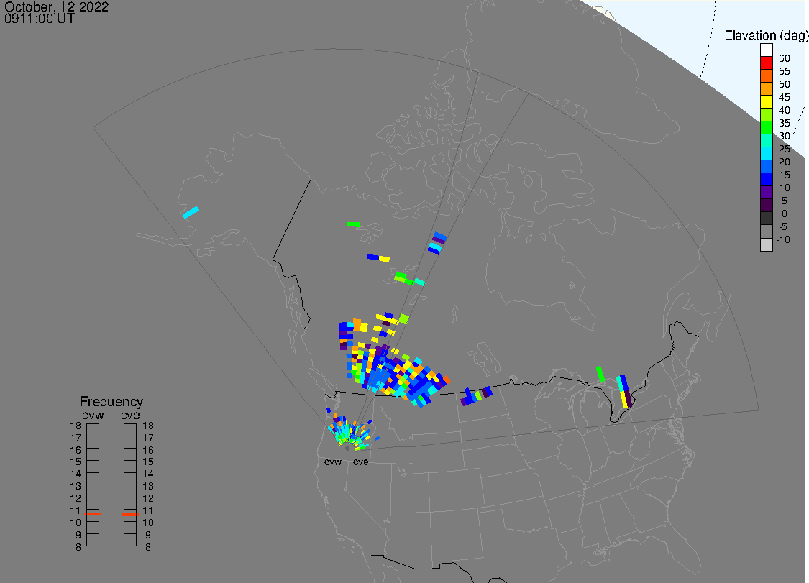Image resolution: width=809 pixels, height=583 pixels.
Task: Click the cyan data patch over Alaska
Action: [191, 212]
